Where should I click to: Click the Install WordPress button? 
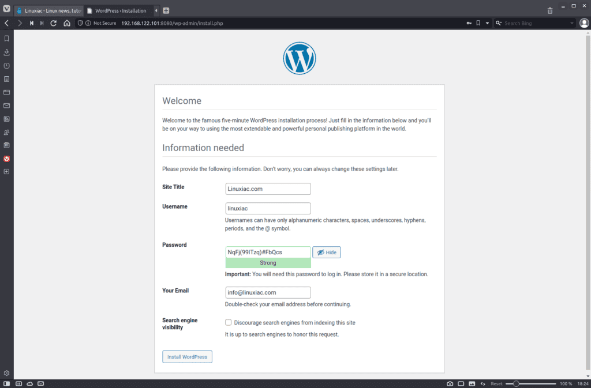tap(188, 357)
